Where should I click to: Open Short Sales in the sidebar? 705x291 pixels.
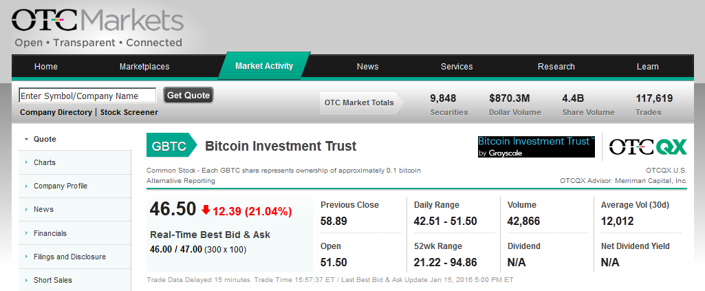[75, 280]
